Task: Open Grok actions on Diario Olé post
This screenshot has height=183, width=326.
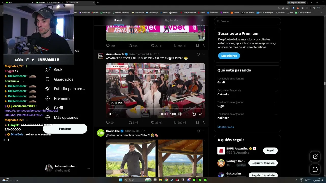Action: (198, 131)
